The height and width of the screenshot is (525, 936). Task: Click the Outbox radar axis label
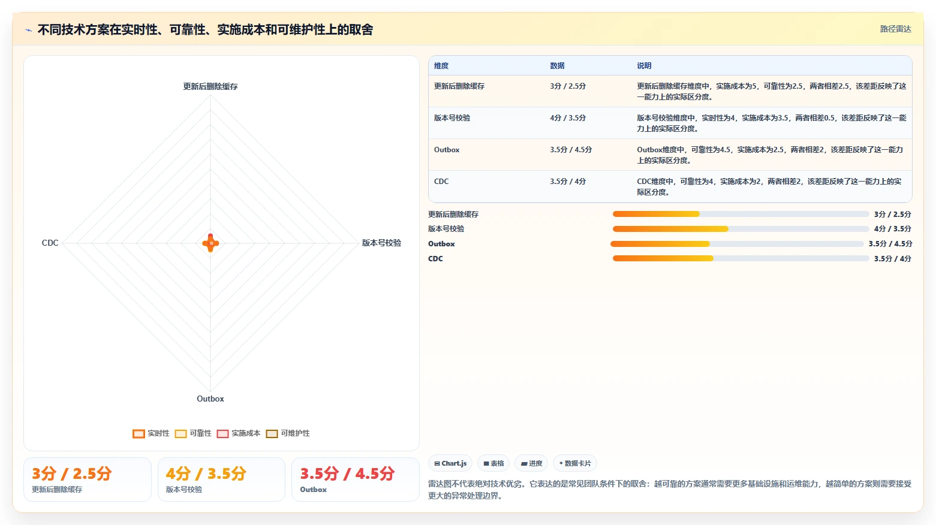tap(210, 399)
